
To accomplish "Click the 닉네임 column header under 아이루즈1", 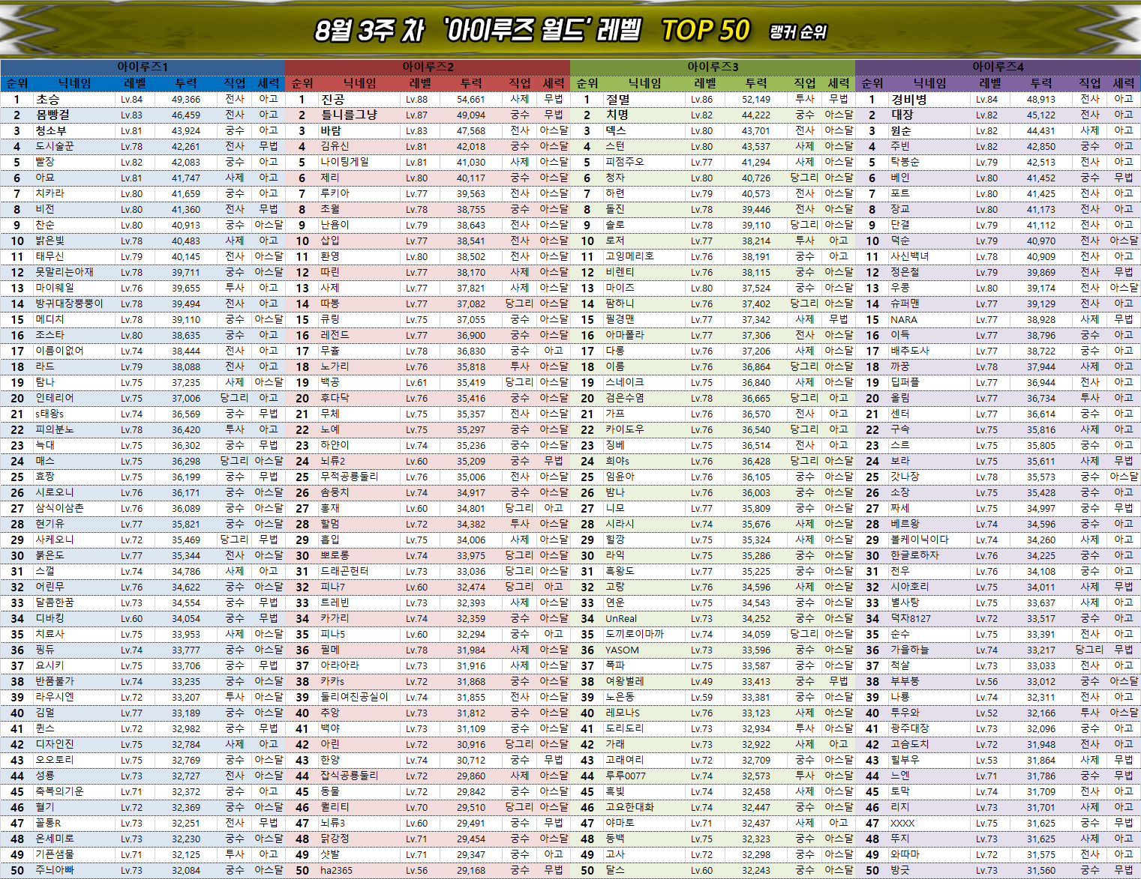I will coord(75,83).
